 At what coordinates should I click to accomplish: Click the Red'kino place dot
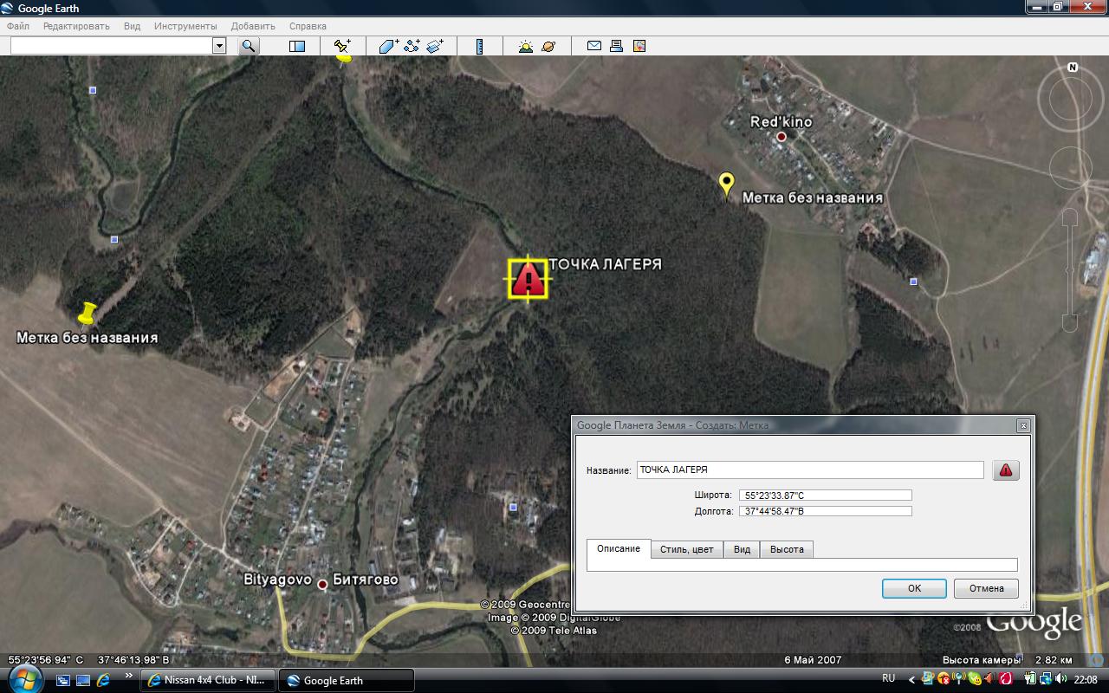tap(781, 137)
